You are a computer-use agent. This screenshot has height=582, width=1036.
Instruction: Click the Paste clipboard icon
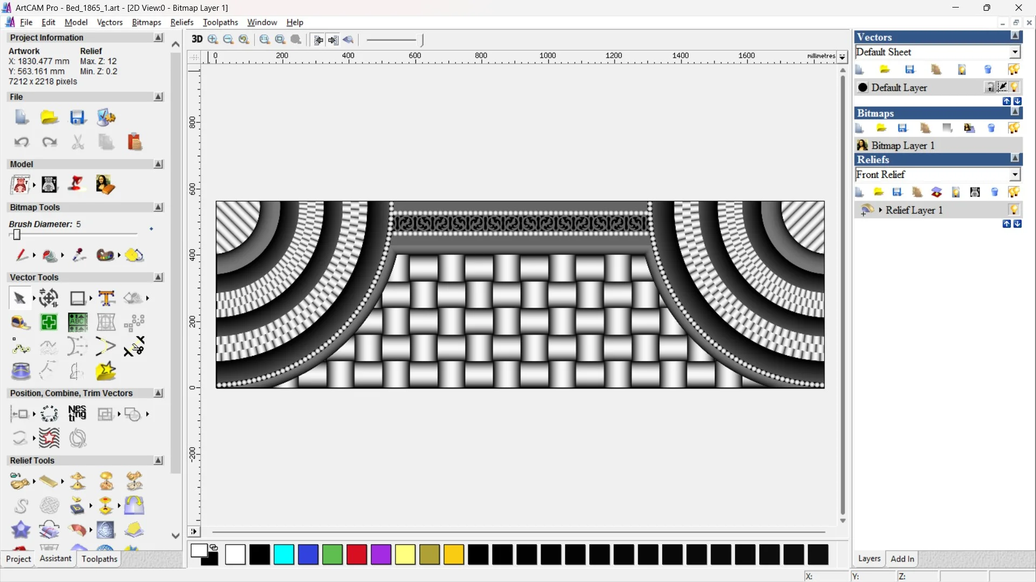click(134, 142)
